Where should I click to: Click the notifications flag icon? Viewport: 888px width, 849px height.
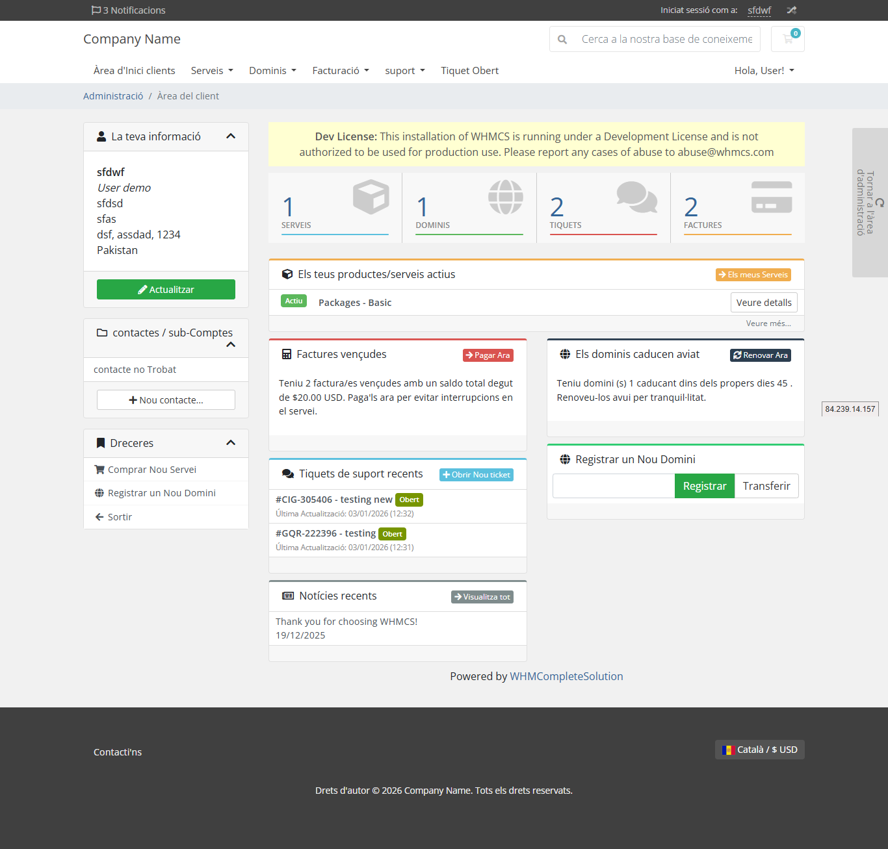tap(96, 10)
